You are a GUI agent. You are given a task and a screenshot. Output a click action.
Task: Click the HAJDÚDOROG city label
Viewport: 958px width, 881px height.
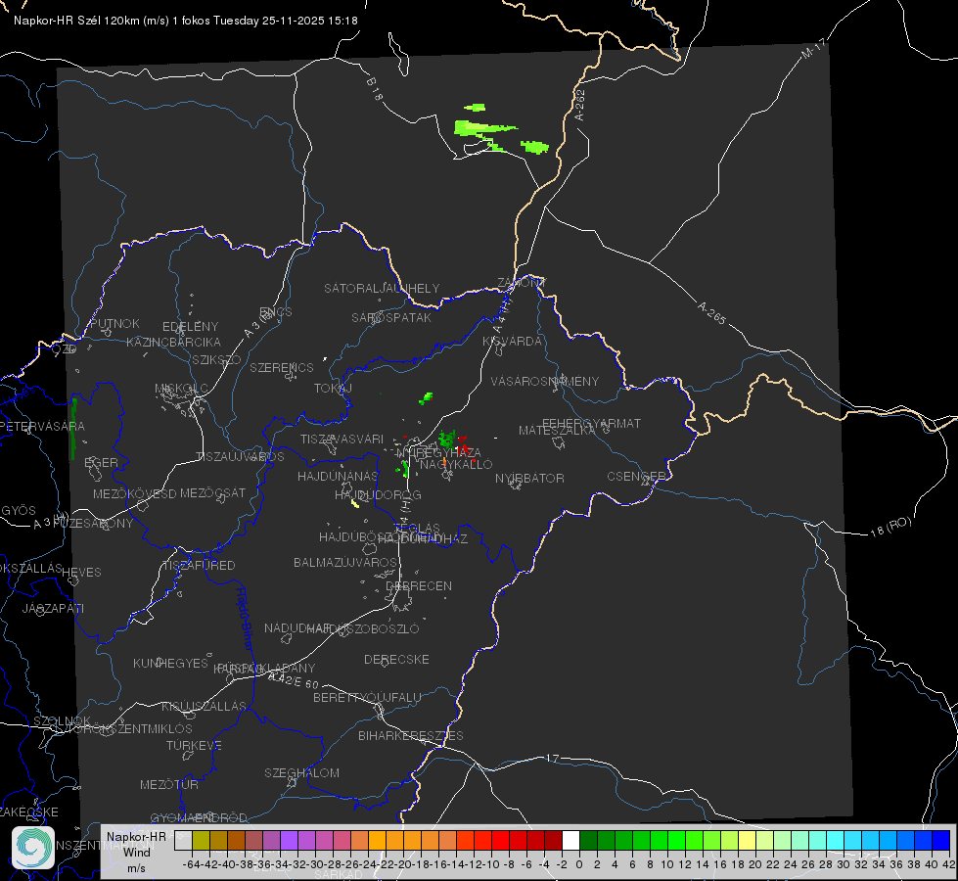378,494
